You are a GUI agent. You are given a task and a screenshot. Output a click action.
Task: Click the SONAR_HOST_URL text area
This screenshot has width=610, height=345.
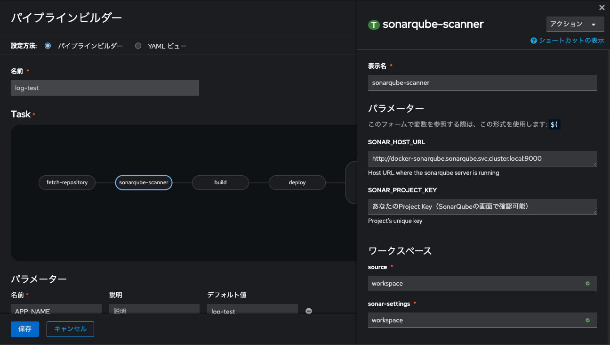[x=482, y=158]
